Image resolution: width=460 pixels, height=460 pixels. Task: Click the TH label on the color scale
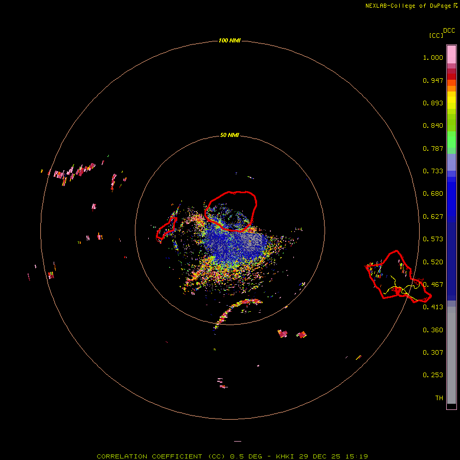pos(439,398)
